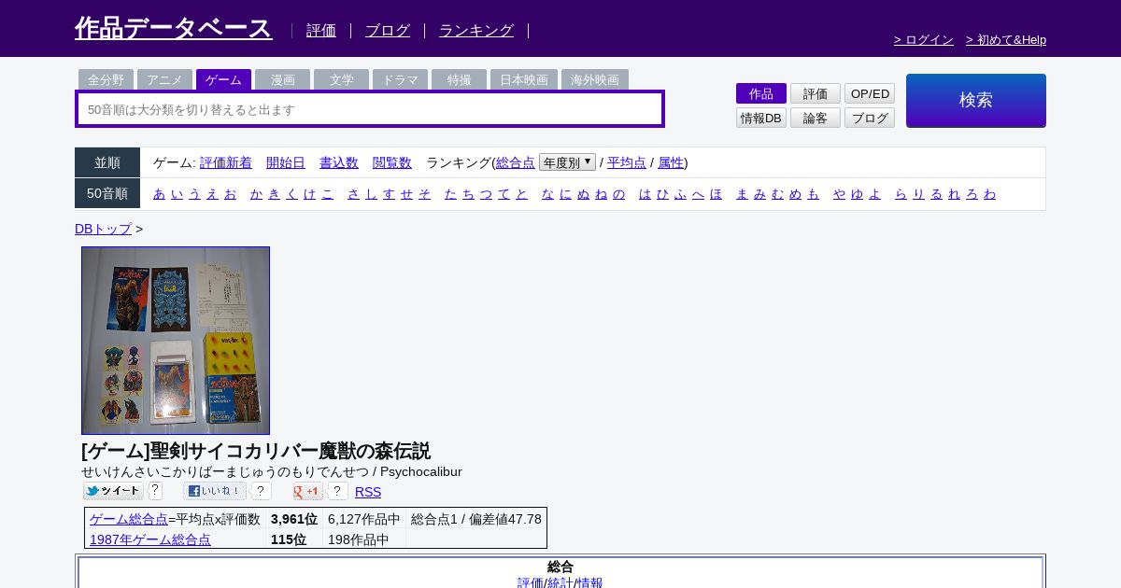Jump to the や index
The image size is (1121, 588).
[x=839, y=193]
